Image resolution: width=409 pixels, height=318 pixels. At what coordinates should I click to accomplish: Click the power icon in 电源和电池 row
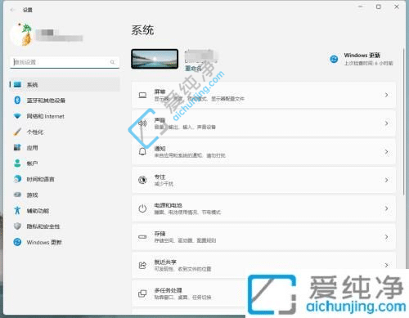click(x=142, y=208)
